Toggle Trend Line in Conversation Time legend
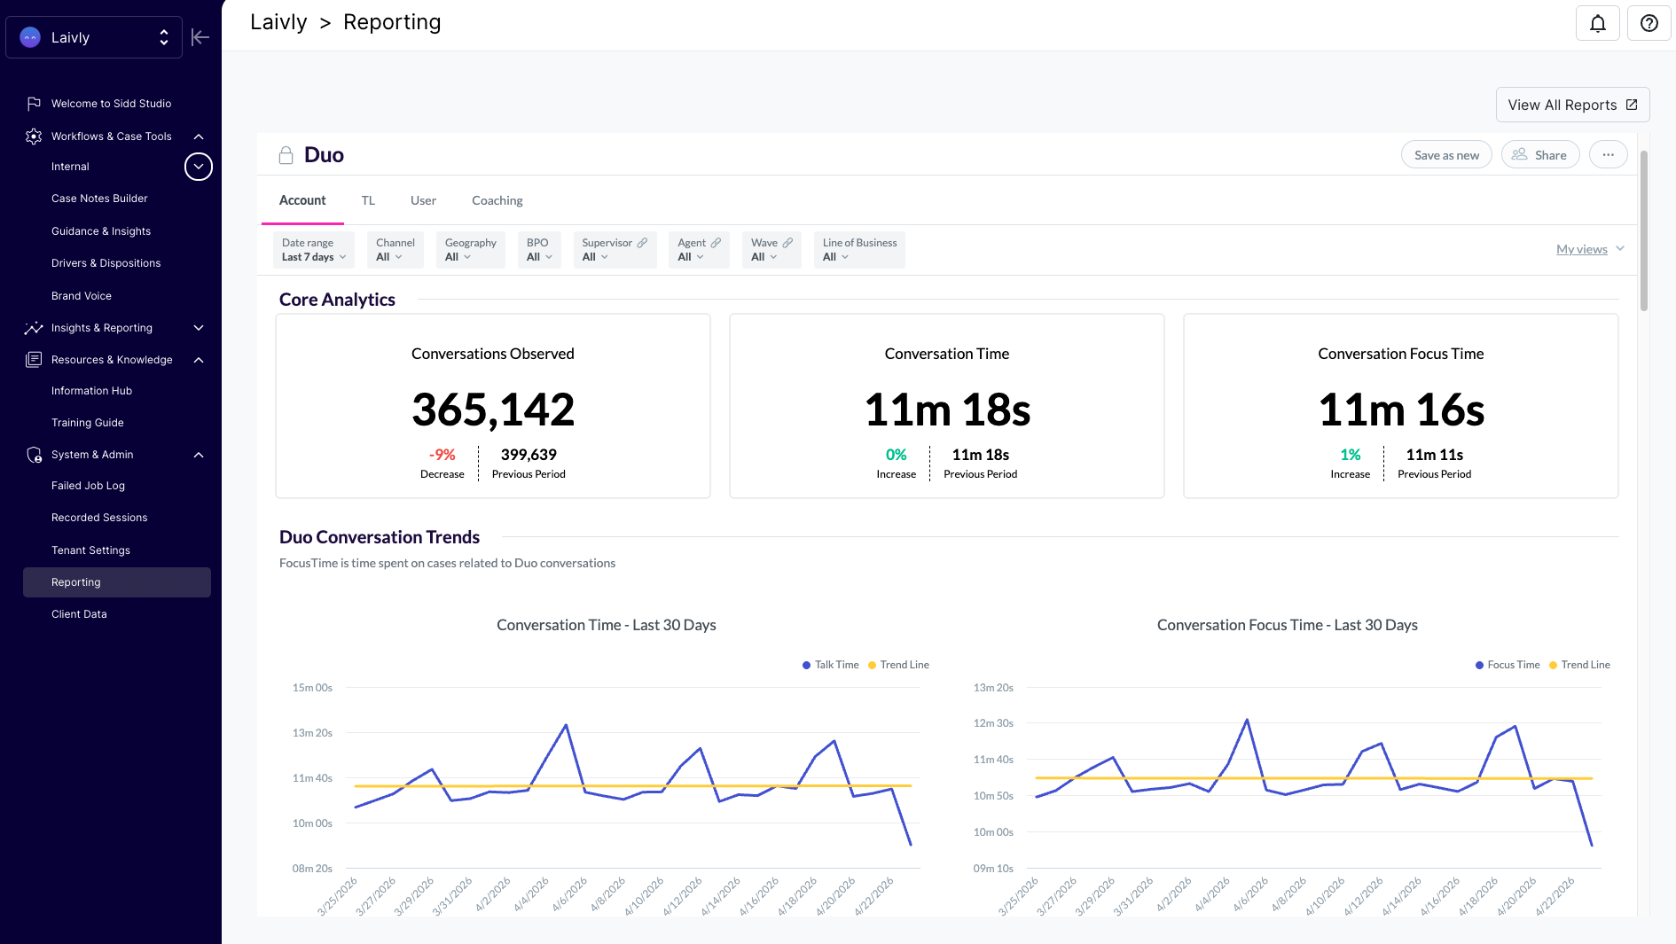1676x944 pixels. coord(898,665)
